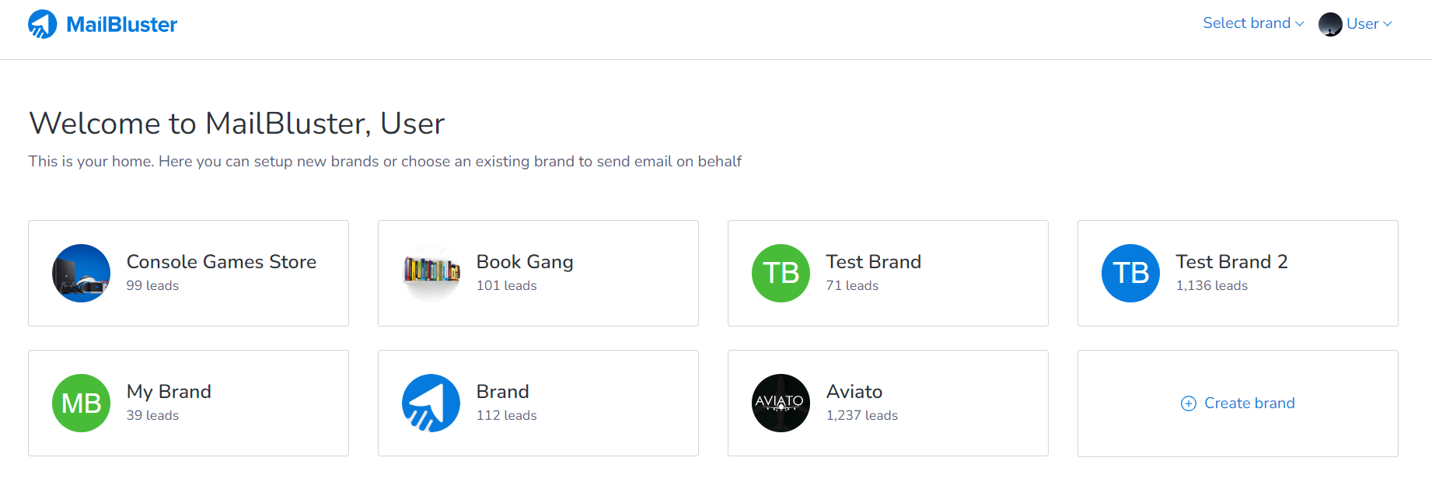Click the green MB My Brand avatar
The height and width of the screenshot is (489, 1432).
click(81, 403)
